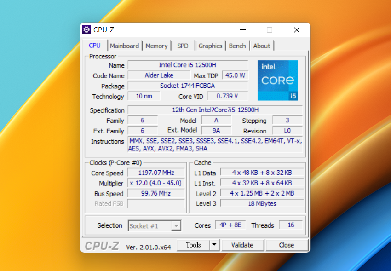This screenshot has height=271, width=391.
Task: Click the Core Speed value 1197.07 MHz
Action: tap(156, 173)
